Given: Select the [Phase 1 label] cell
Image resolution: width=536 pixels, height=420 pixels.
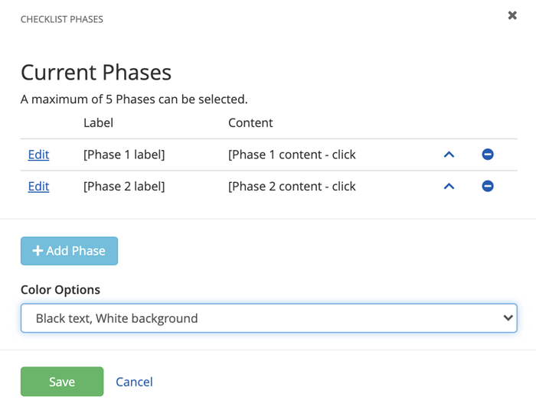Looking at the screenshot, I should pos(124,155).
